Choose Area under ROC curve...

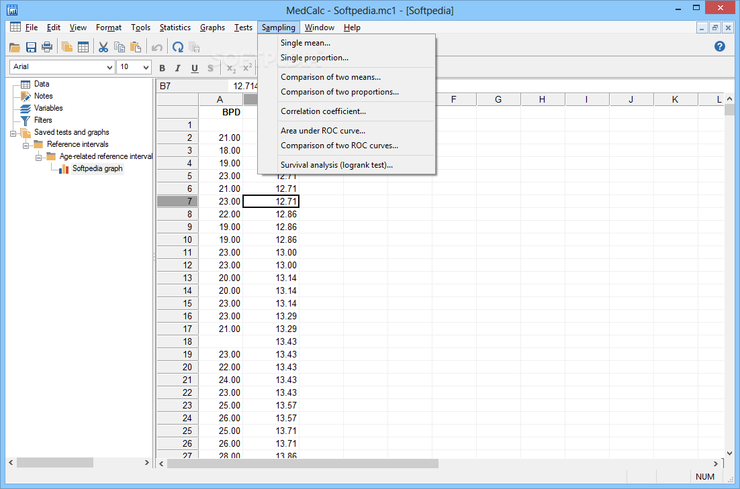346,131
